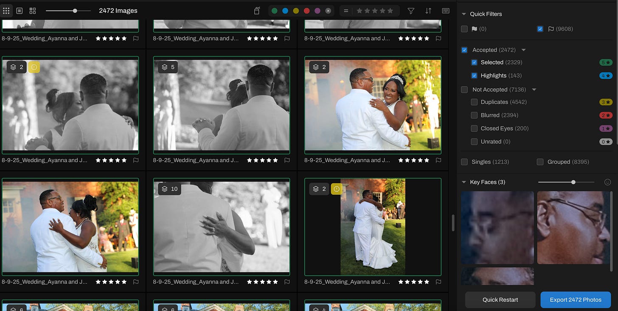Expand stack of 2 badge on black-and-white couple photo
The width and height of the screenshot is (618, 311).
pyautogui.click(x=17, y=67)
